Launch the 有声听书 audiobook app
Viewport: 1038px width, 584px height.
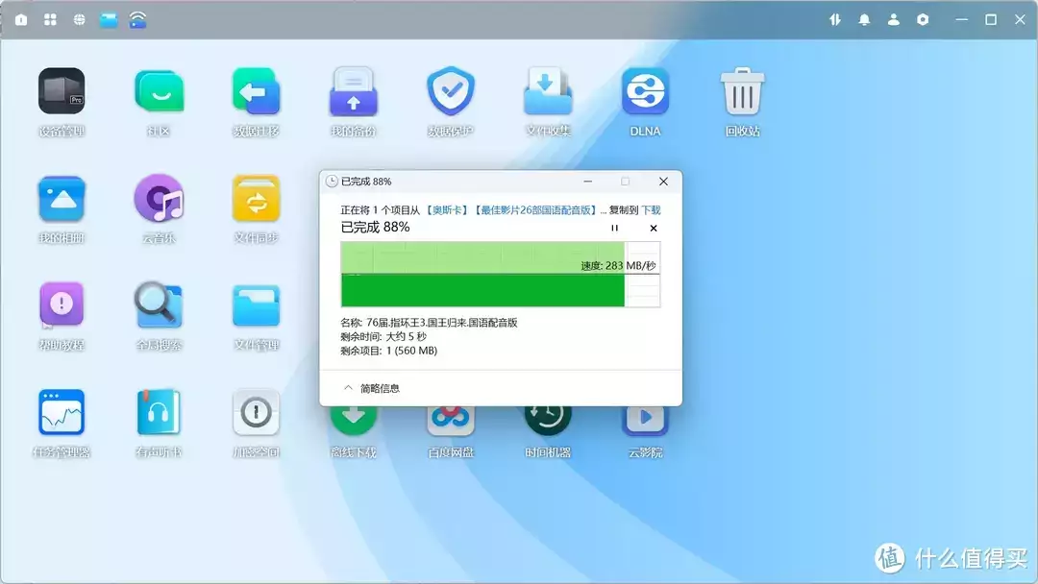click(159, 412)
